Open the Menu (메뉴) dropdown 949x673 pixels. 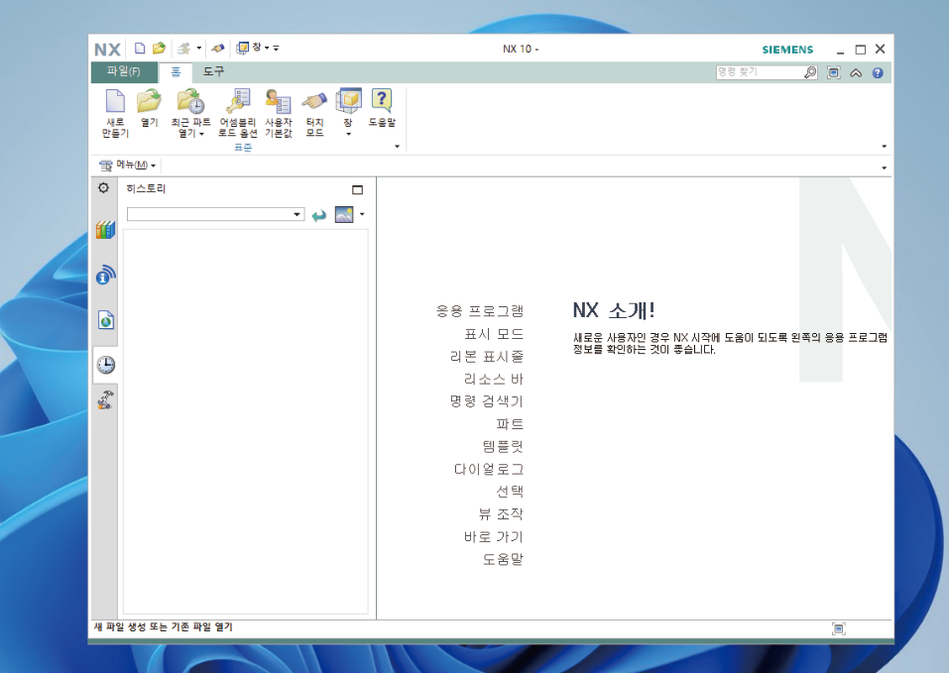[x=128, y=165]
